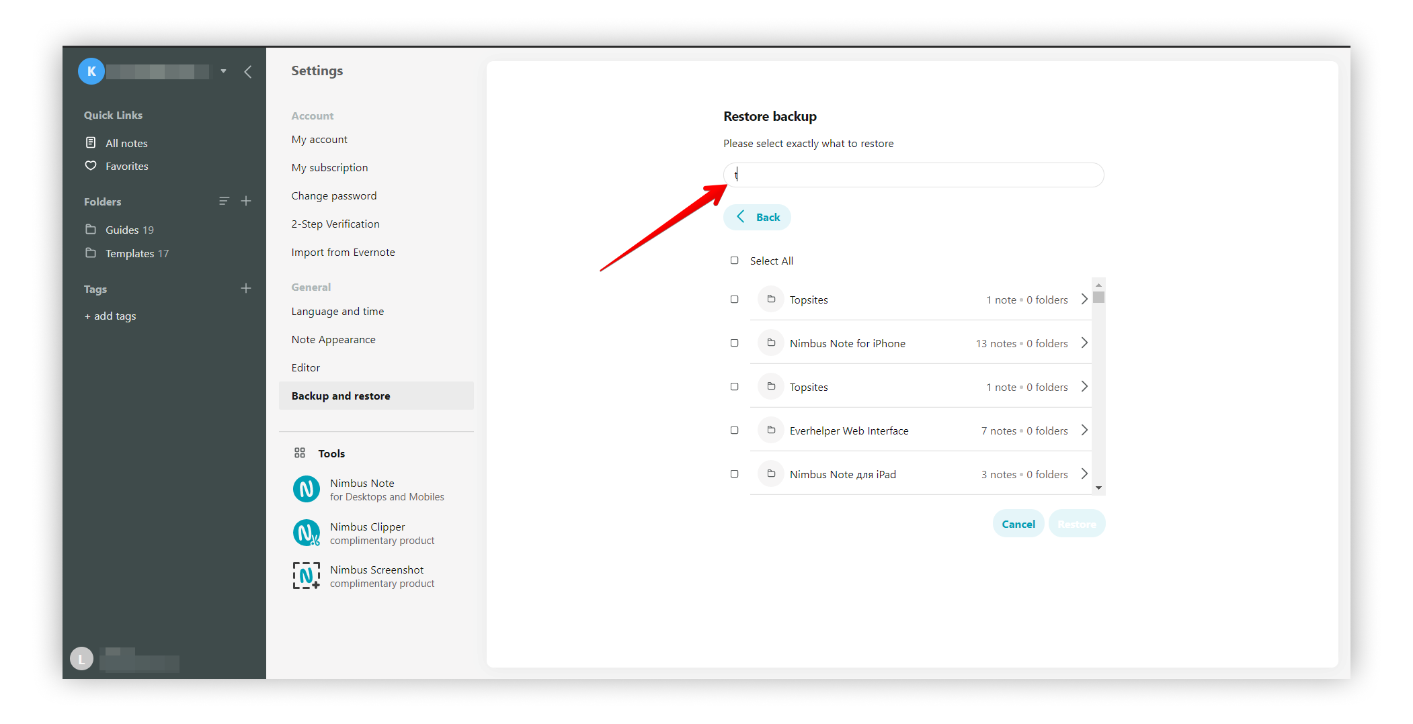Viewport: 1413px width, 724px height.
Task: Click the scrollbar down arrow in backup list
Action: pos(1098,488)
